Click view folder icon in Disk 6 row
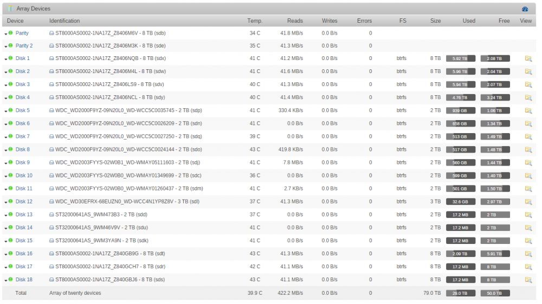Image resolution: width=542 pixels, height=304 pixels. click(528, 123)
